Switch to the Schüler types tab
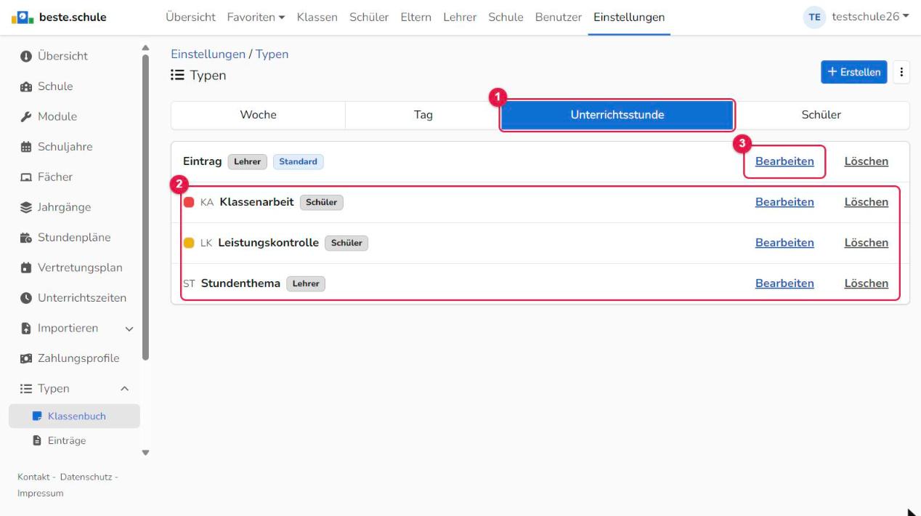Viewport: 921px width, 516px height. pos(821,115)
